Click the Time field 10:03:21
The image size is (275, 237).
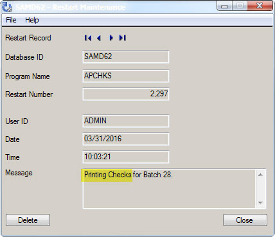pyautogui.click(x=126, y=157)
